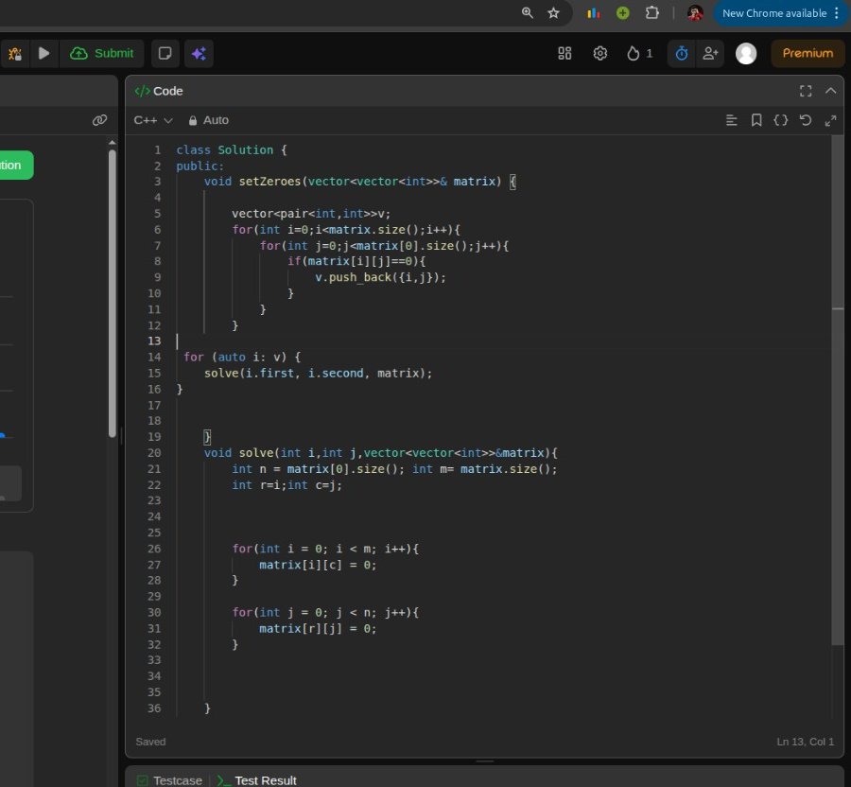Toggle the Auto lock mode
851x787 pixels.
(x=208, y=120)
